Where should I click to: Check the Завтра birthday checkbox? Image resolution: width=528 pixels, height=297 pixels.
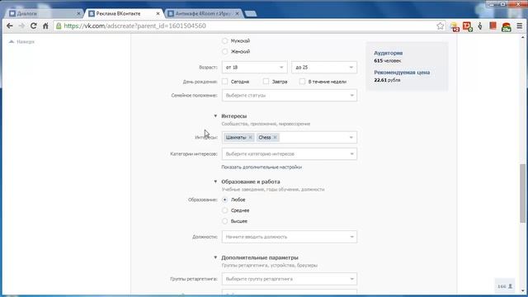pos(266,82)
